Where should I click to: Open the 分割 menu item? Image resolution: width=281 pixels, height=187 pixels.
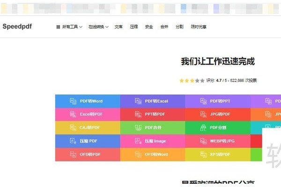(179, 27)
